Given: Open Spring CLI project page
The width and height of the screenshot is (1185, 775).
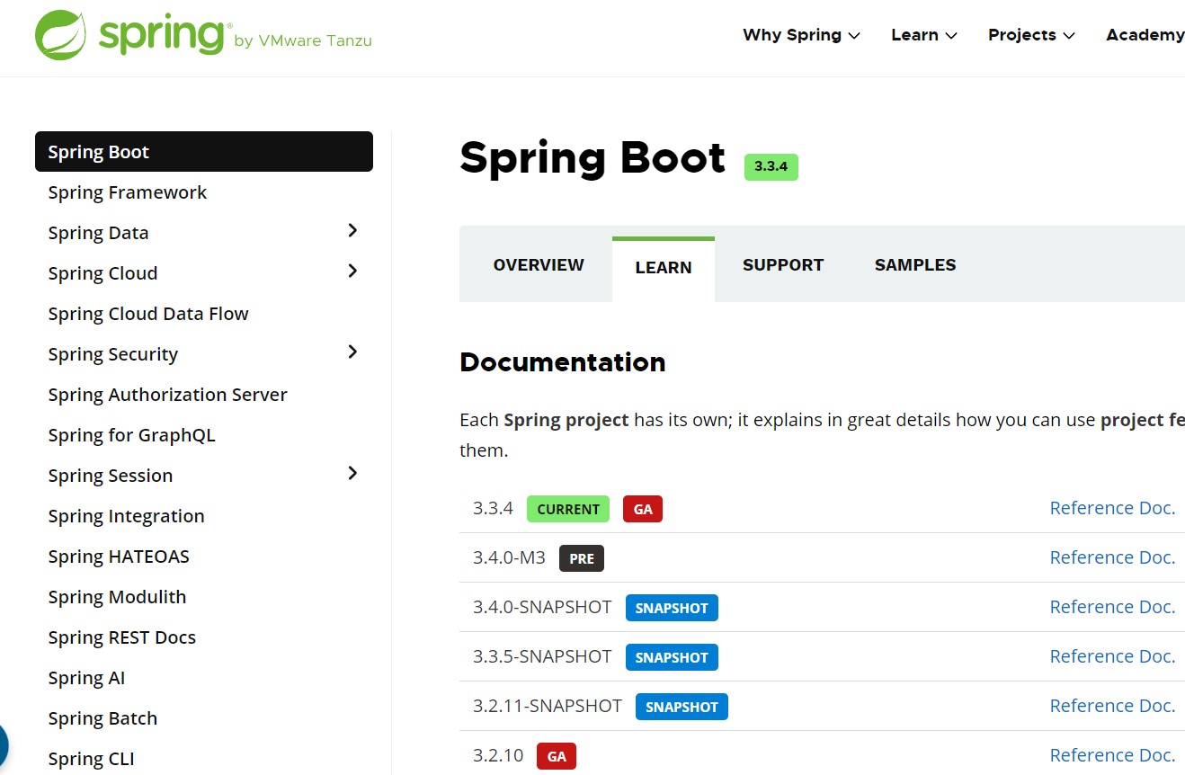Looking at the screenshot, I should [91, 759].
